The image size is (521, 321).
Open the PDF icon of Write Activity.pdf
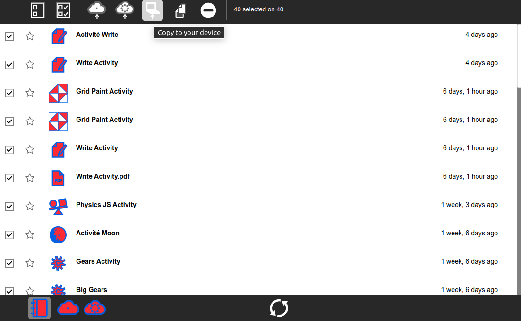pyautogui.click(x=58, y=178)
